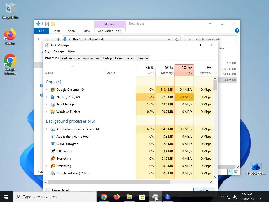Switch Explorer to large icons view
Screen dimensions: 269x202
pos(236,172)
